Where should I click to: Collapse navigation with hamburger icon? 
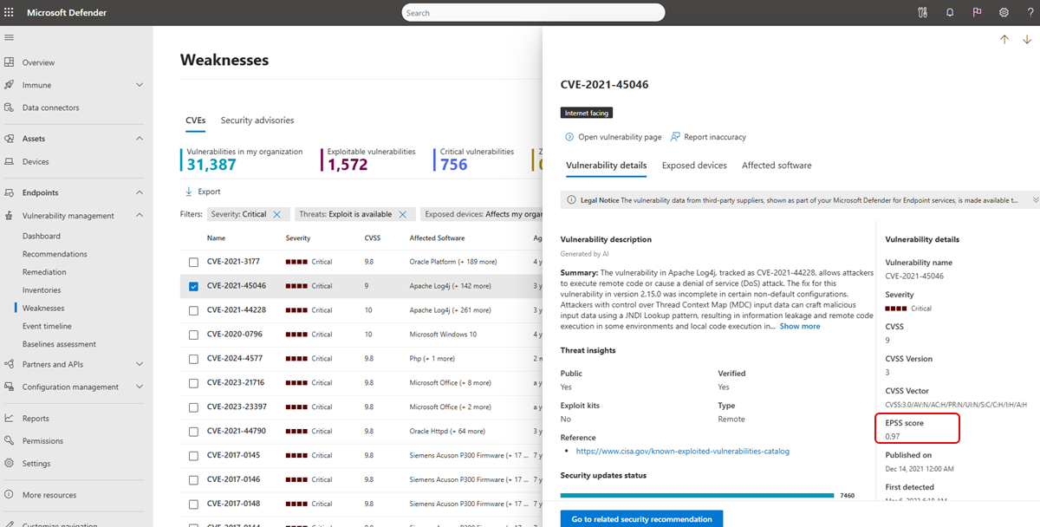coord(10,37)
